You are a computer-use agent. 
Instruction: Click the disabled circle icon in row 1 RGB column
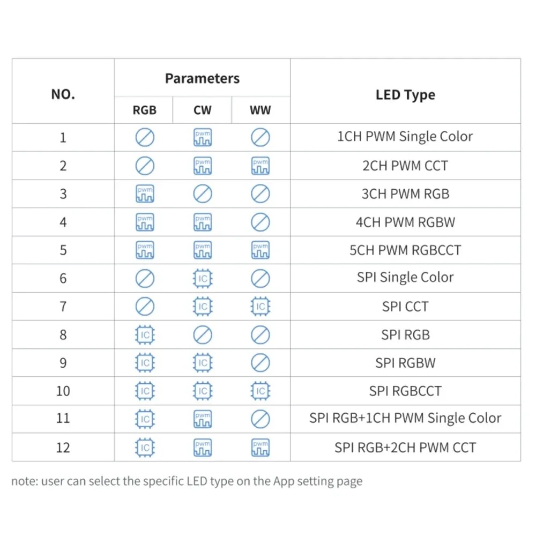(145, 137)
